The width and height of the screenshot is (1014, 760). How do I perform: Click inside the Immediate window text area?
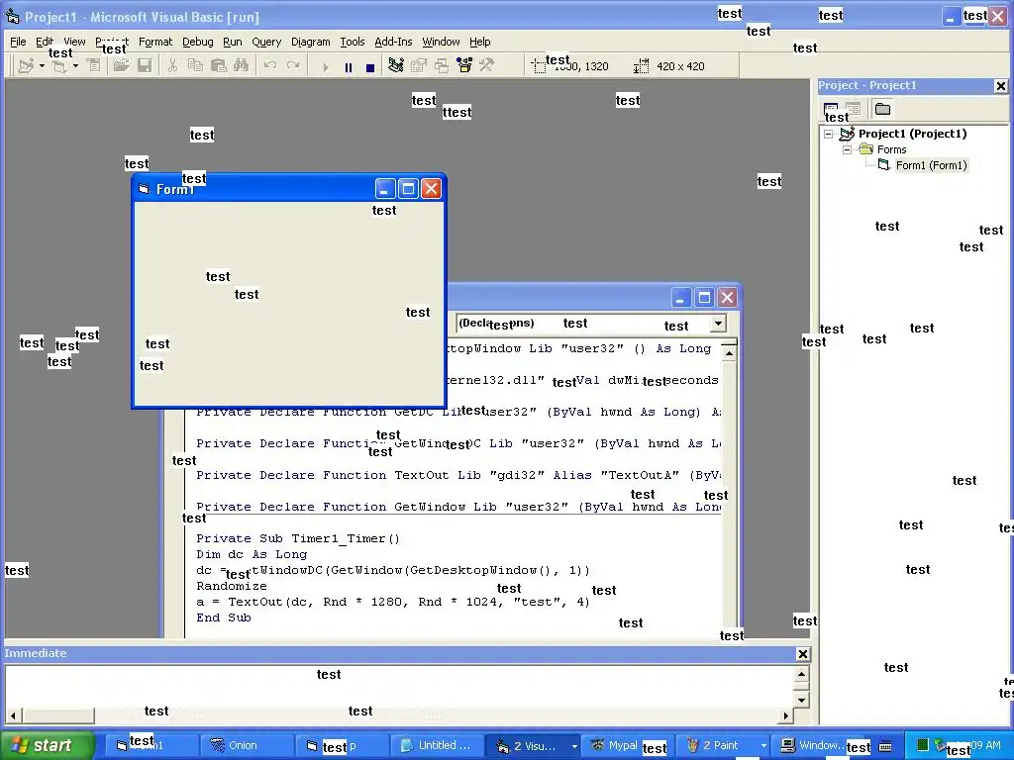pos(399,687)
